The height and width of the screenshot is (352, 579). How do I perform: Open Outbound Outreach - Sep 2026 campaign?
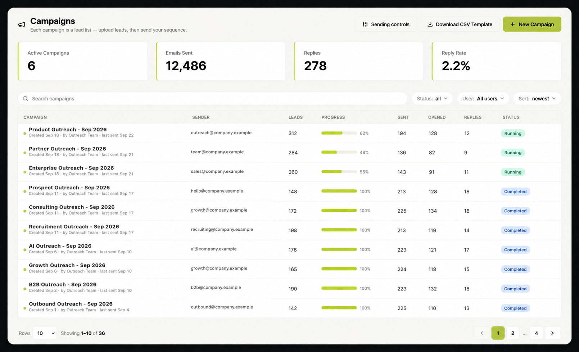[71, 304]
